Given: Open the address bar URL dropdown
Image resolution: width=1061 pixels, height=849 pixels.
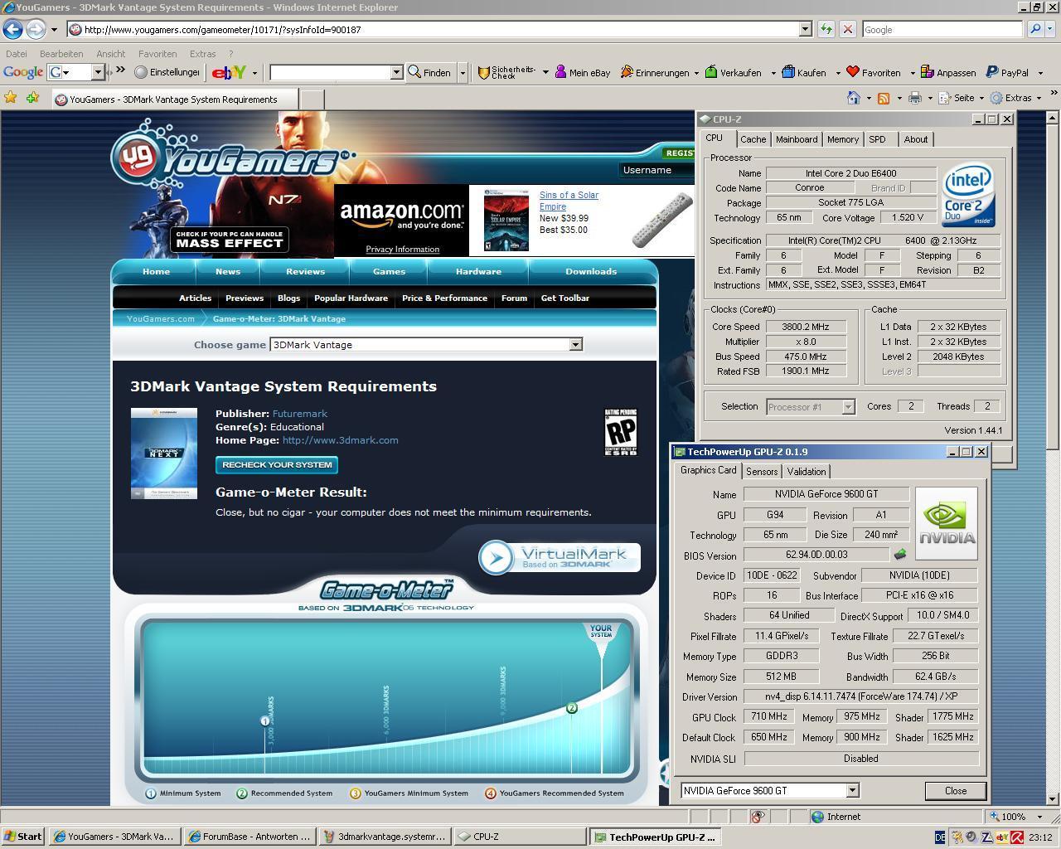Looking at the screenshot, I should [804, 29].
